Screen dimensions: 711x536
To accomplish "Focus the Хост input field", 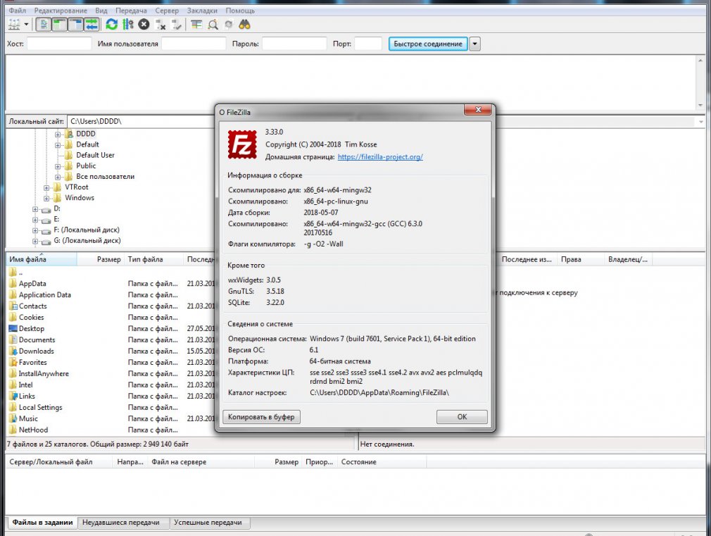I will click(x=59, y=44).
